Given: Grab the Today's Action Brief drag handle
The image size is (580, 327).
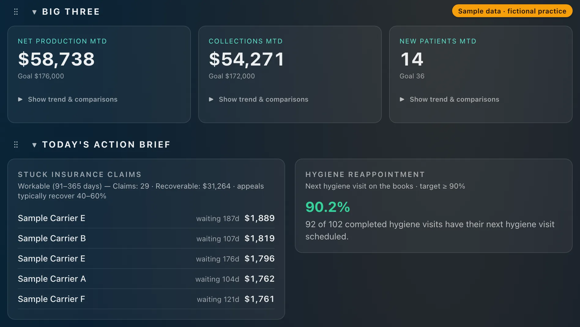Looking at the screenshot, I should click(x=16, y=145).
